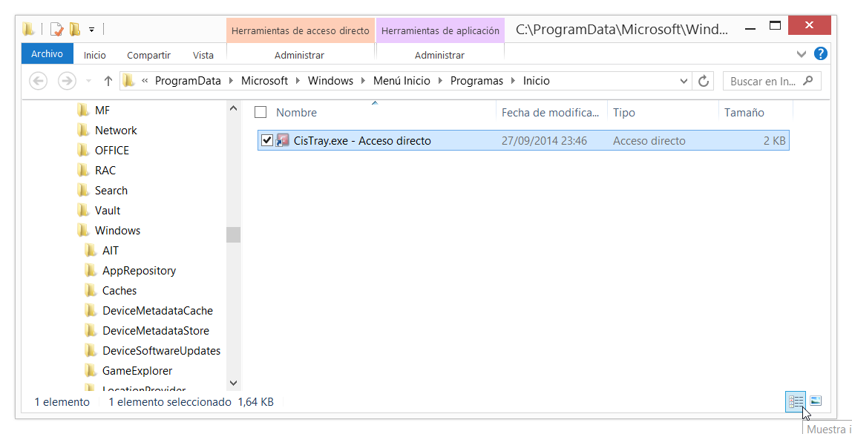852x434 pixels.
Task: Switch to details view in status bar
Action: pyautogui.click(x=796, y=401)
